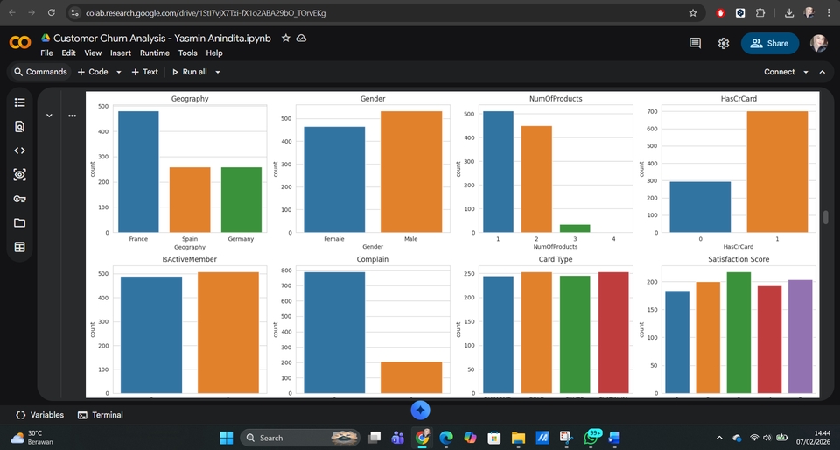Open the browser Extensions puzzle icon

pyautogui.click(x=760, y=13)
